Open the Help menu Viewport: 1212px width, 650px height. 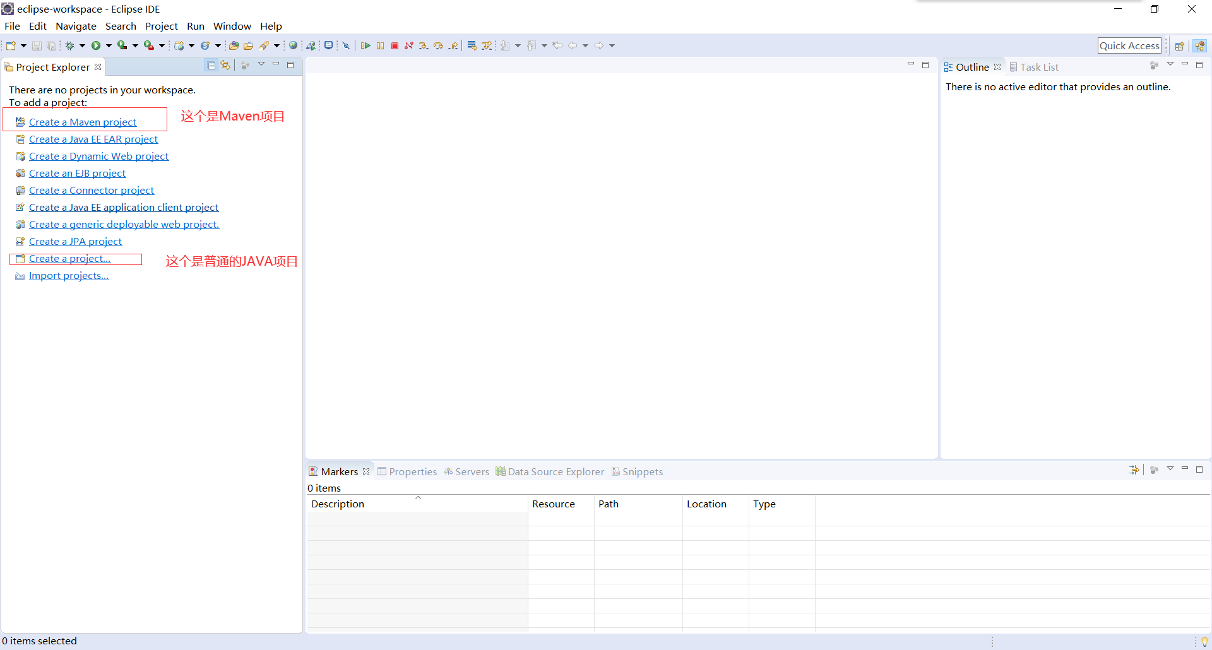click(x=271, y=26)
